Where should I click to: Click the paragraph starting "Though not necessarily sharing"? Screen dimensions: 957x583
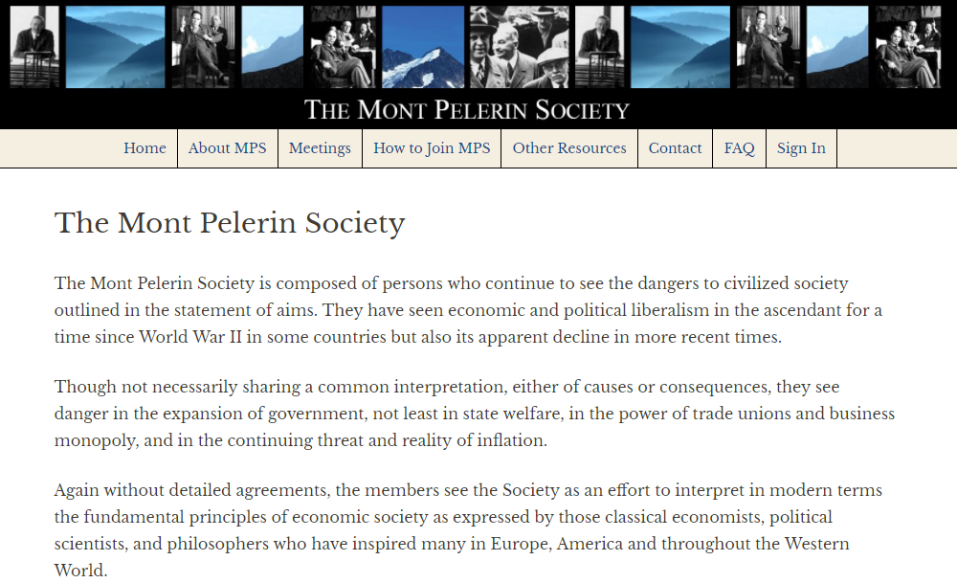point(475,414)
